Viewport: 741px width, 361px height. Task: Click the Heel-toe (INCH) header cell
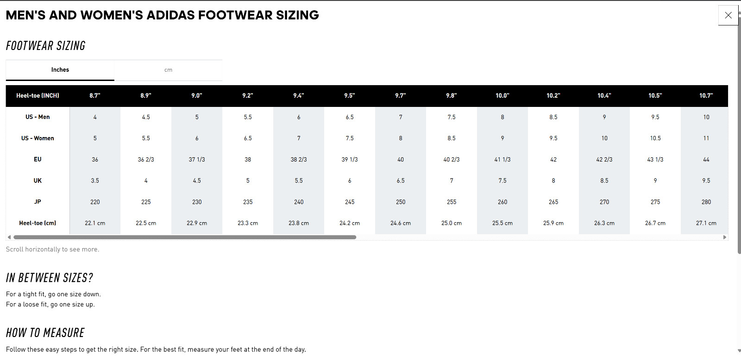click(x=38, y=96)
